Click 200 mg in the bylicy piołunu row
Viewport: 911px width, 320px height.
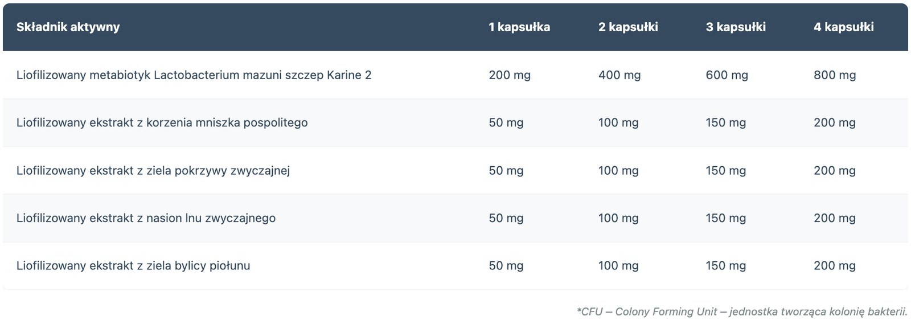(835, 265)
